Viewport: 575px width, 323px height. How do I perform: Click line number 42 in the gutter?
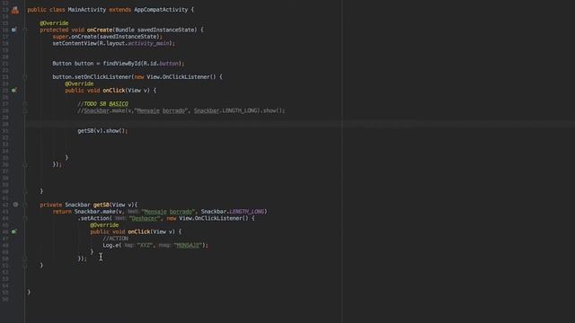[x=5, y=205]
